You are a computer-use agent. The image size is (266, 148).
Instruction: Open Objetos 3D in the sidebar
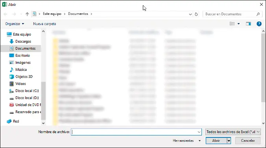(24, 77)
